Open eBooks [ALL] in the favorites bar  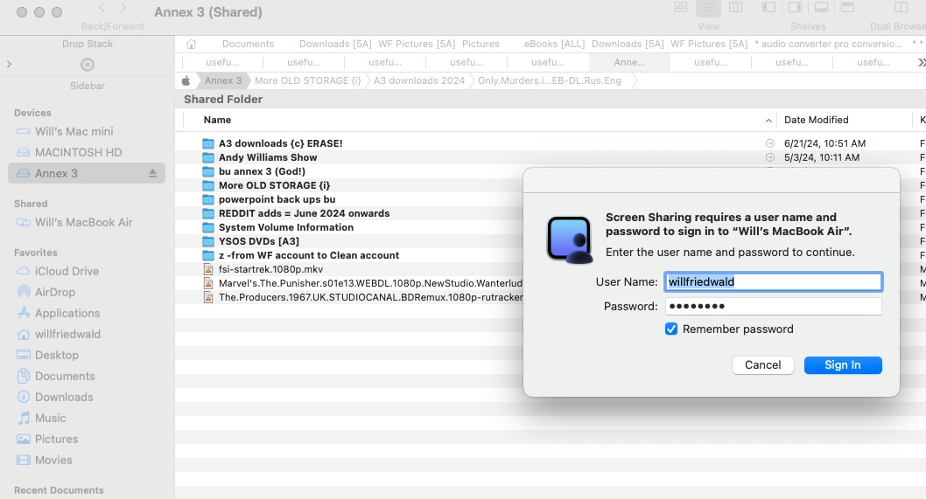554,45
